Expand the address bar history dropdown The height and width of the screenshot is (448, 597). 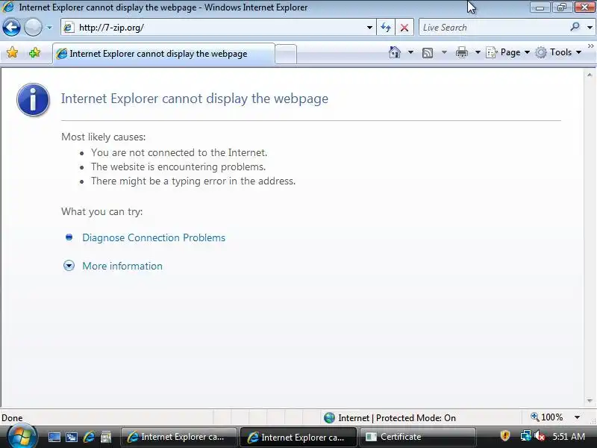coord(369,28)
